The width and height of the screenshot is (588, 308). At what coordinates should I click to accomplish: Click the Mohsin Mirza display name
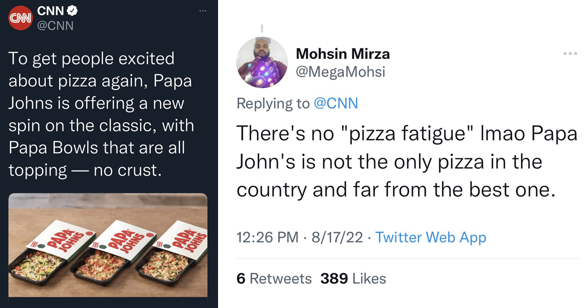click(343, 54)
